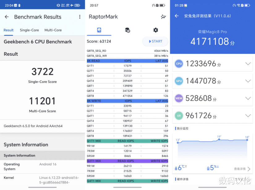Tap the 4171108 total AnTuTu score

click(212, 42)
